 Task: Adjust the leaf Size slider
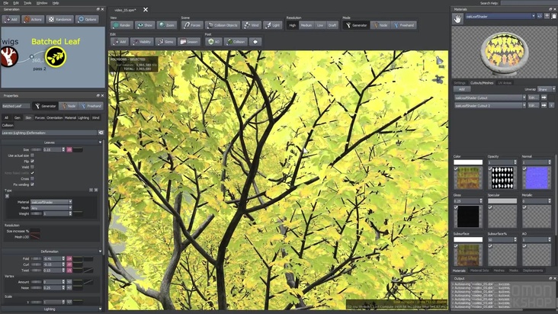(x=36, y=149)
